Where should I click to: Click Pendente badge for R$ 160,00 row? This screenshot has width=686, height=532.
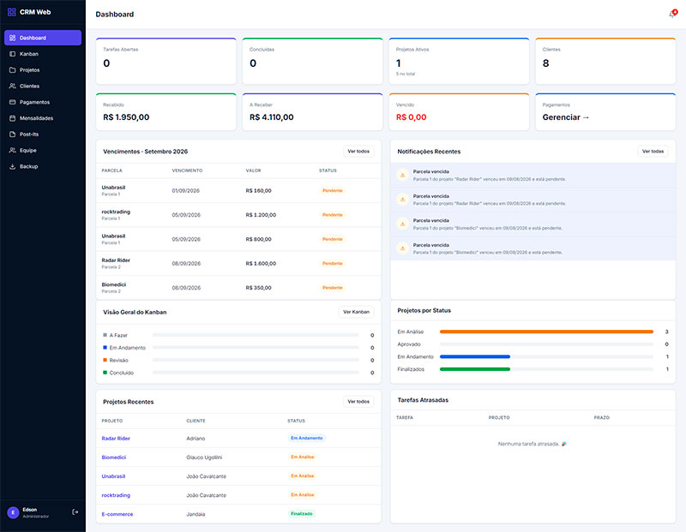pyautogui.click(x=333, y=190)
